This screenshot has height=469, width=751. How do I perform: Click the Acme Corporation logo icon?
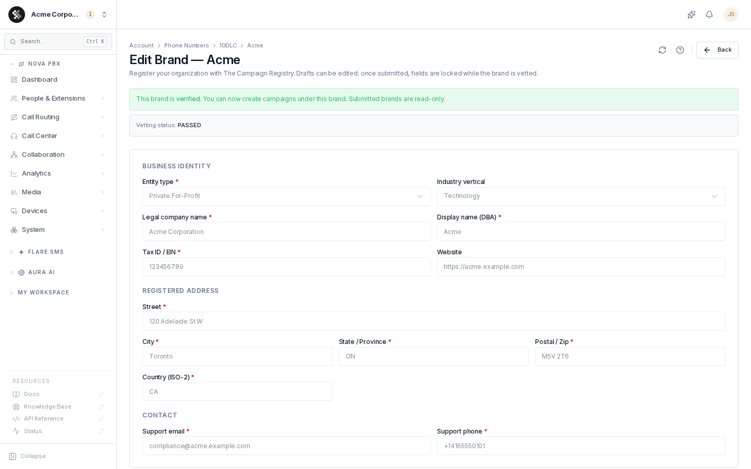[17, 15]
